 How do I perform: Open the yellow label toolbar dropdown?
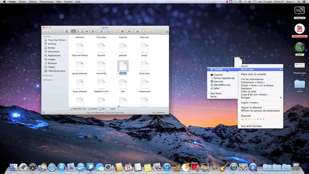[147, 31]
